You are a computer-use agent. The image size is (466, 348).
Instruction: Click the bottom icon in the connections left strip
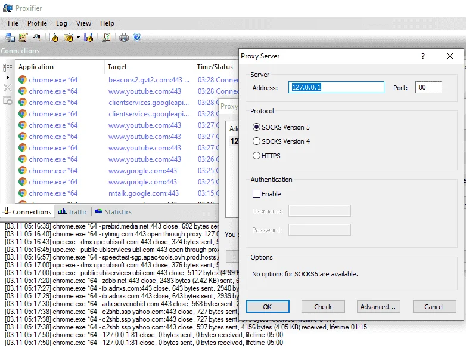[x=7, y=101]
